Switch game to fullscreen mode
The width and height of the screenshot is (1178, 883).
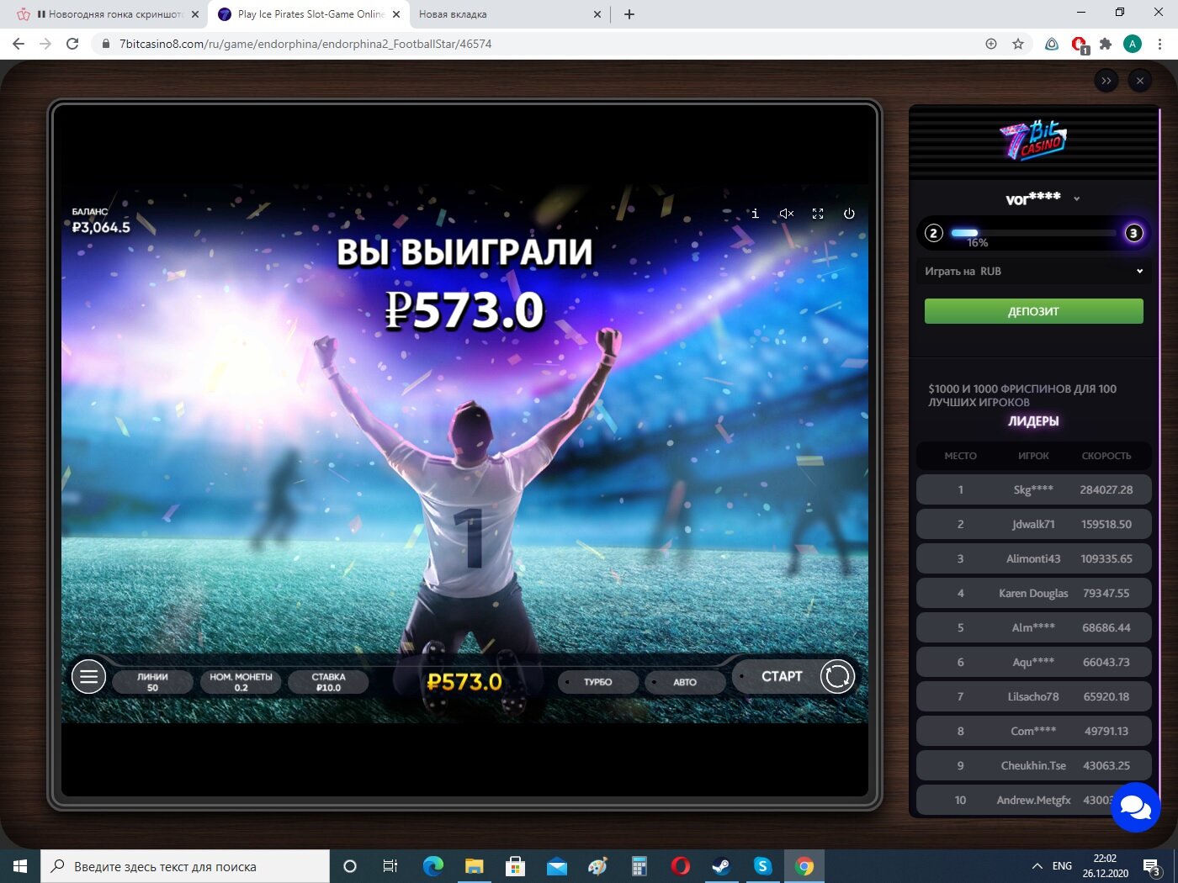click(818, 214)
